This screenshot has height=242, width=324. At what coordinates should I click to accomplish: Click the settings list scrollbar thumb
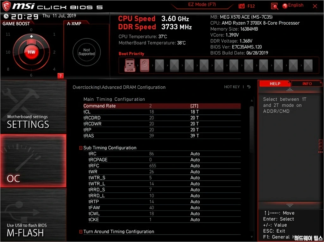pos(252,130)
